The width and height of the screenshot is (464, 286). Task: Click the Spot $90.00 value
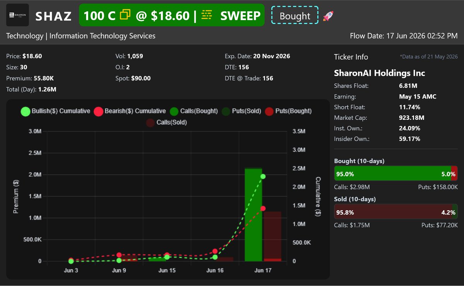[141, 78]
